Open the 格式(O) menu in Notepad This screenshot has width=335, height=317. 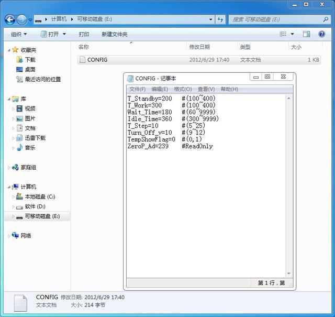pyautogui.click(x=183, y=89)
